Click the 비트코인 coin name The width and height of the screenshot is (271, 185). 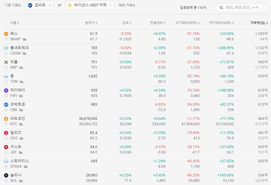click(18, 119)
